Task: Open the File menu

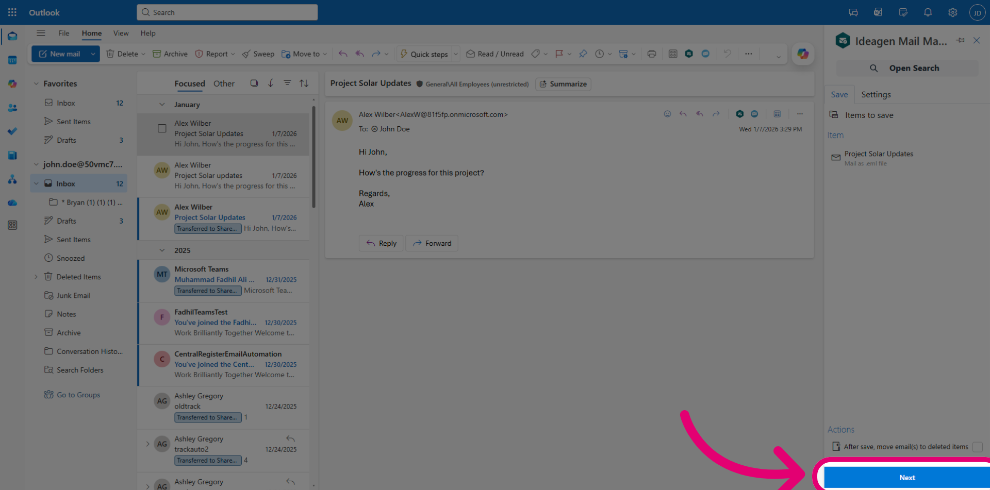Action: pyautogui.click(x=64, y=33)
